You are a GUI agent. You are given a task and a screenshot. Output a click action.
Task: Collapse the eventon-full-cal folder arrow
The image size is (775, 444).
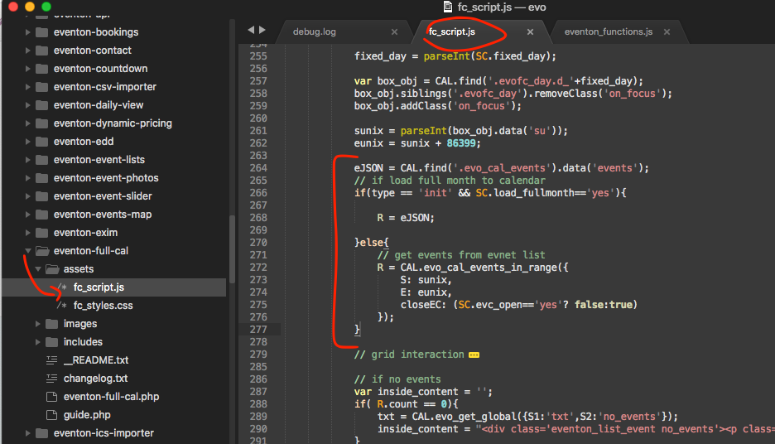point(28,251)
